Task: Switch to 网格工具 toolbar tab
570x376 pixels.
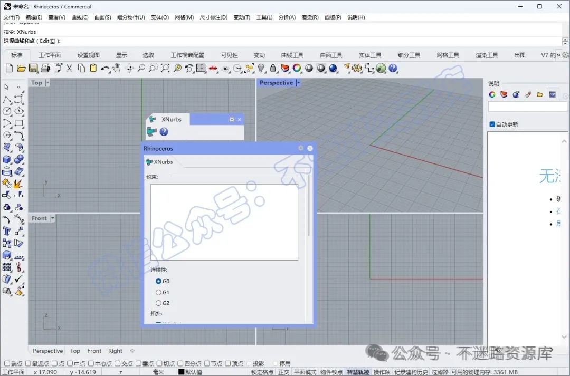Action: pos(448,55)
